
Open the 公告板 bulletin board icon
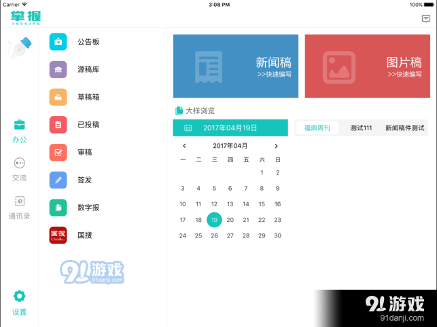(58, 42)
